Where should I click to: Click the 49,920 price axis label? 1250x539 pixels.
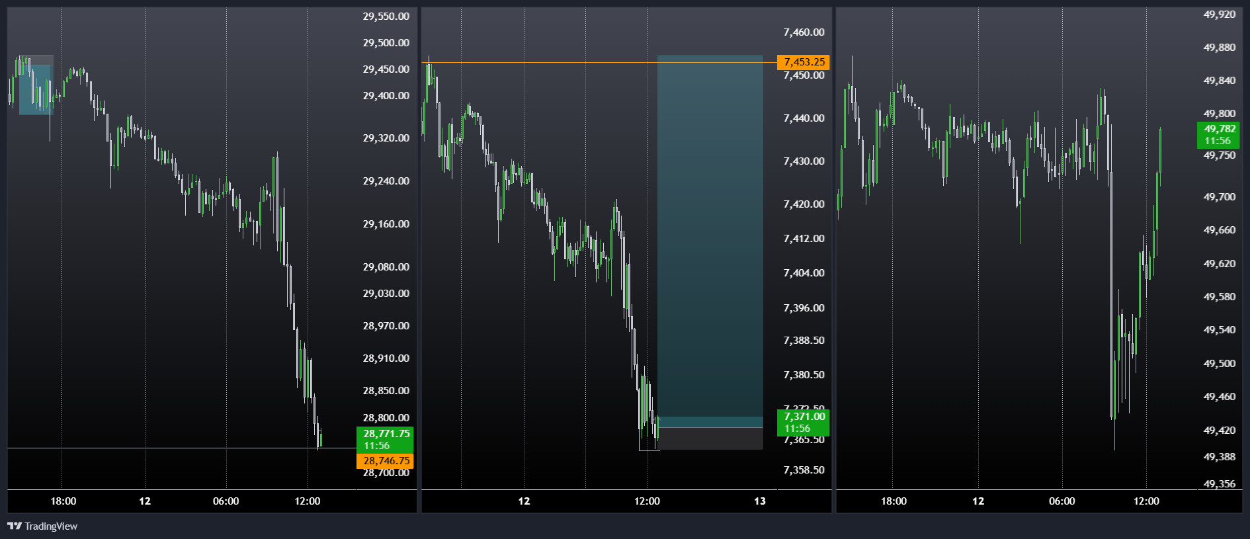click(1220, 14)
